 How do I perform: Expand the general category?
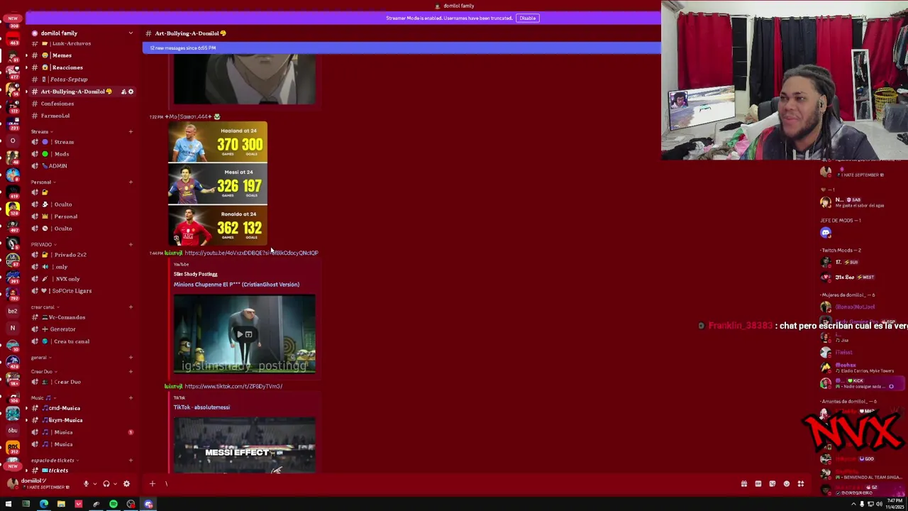tap(41, 358)
